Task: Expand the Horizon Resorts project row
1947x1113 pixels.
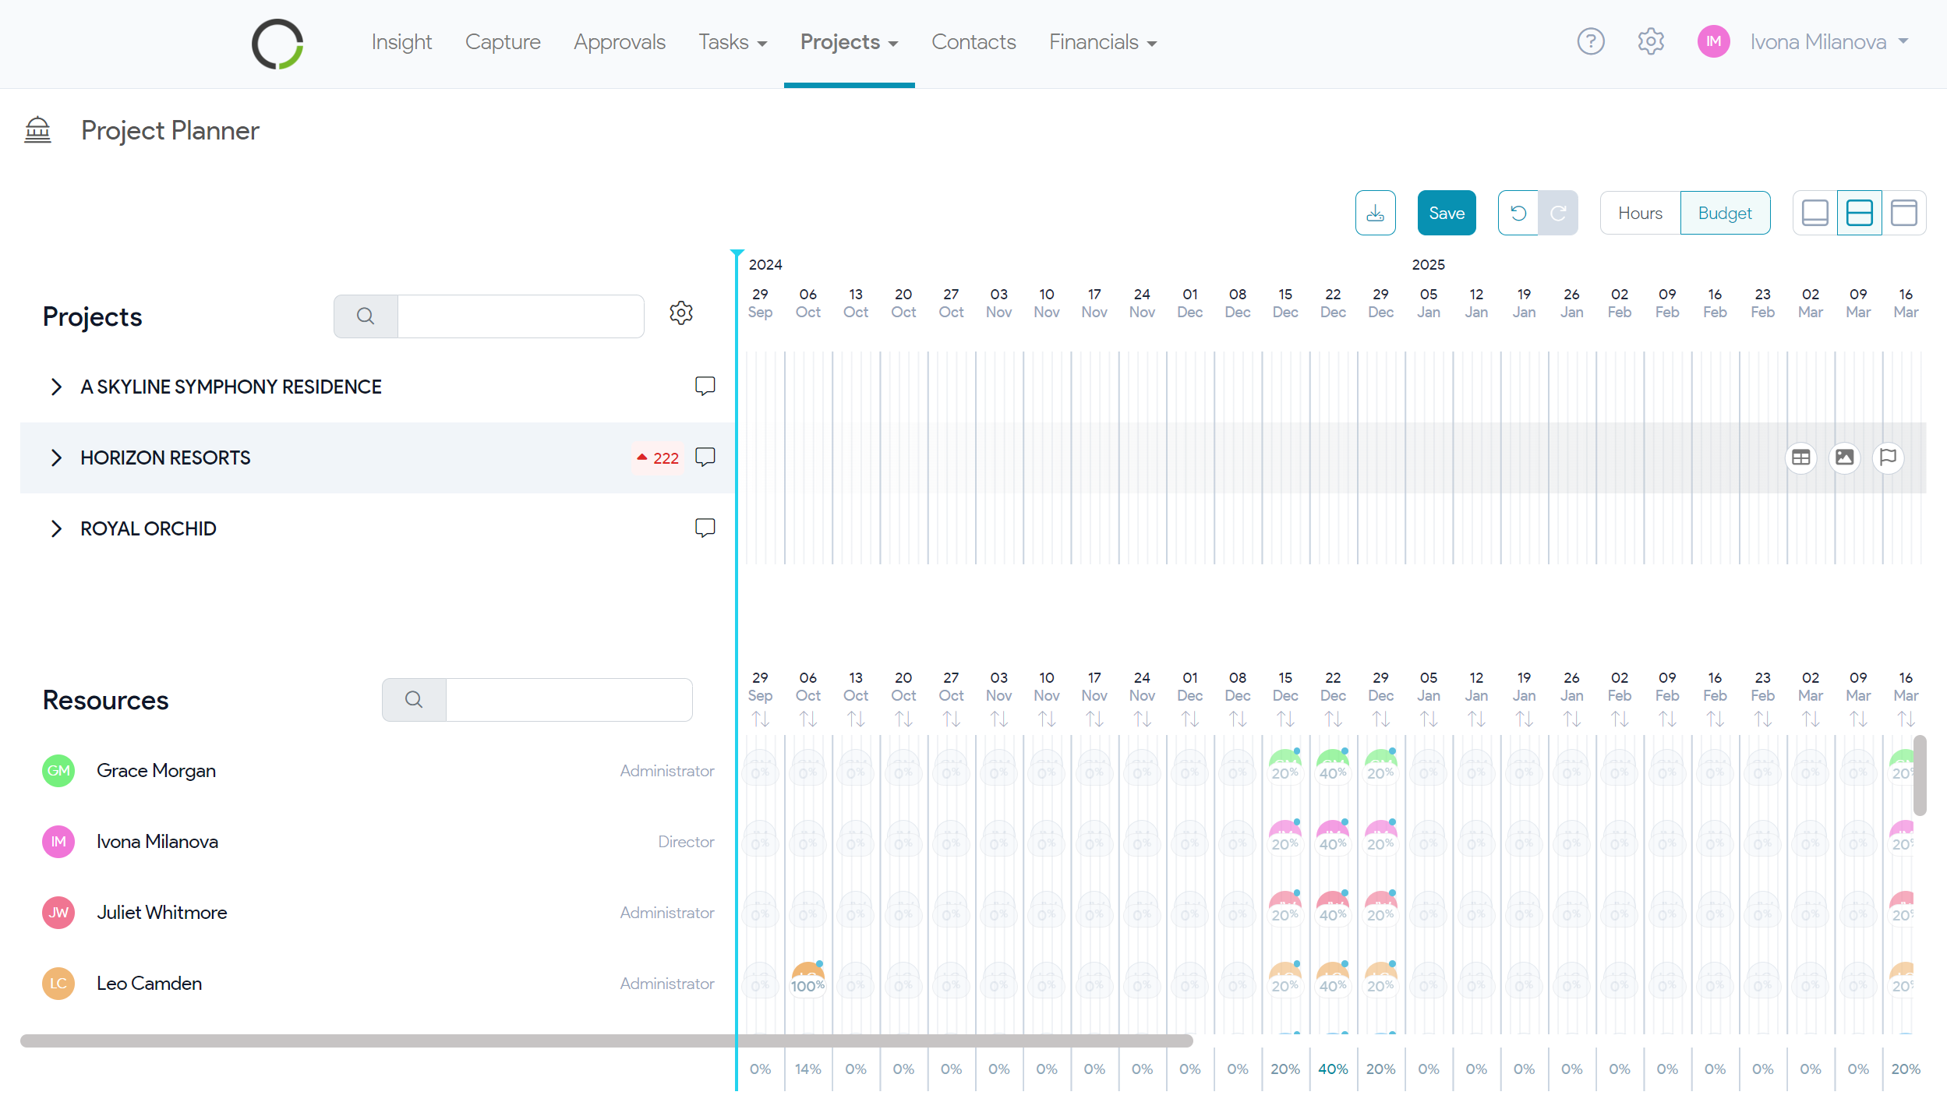Action: (x=56, y=458)
